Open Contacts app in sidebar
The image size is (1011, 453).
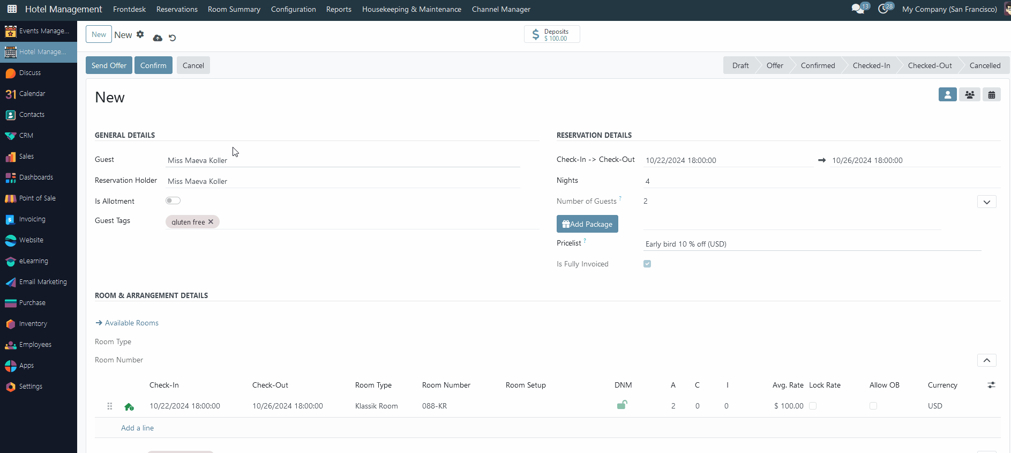[38, 115]
